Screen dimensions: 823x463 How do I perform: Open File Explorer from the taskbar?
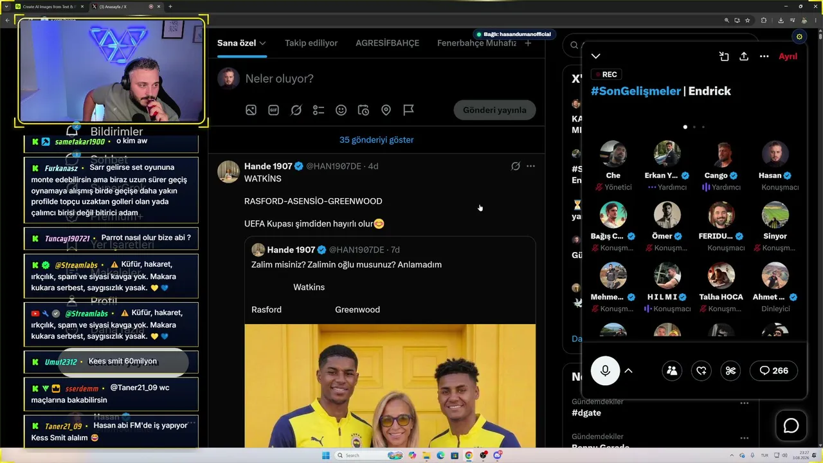426,455
